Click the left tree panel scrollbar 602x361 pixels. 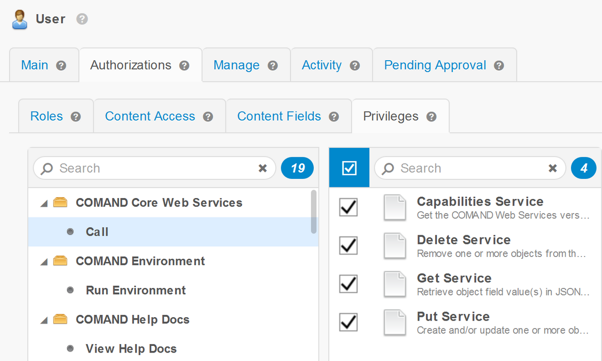(x=314, y=211)
